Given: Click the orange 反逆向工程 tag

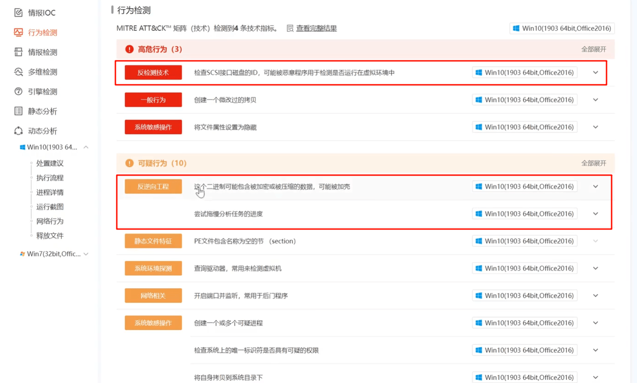Looking at the screenshot, I should pos(153,186).
